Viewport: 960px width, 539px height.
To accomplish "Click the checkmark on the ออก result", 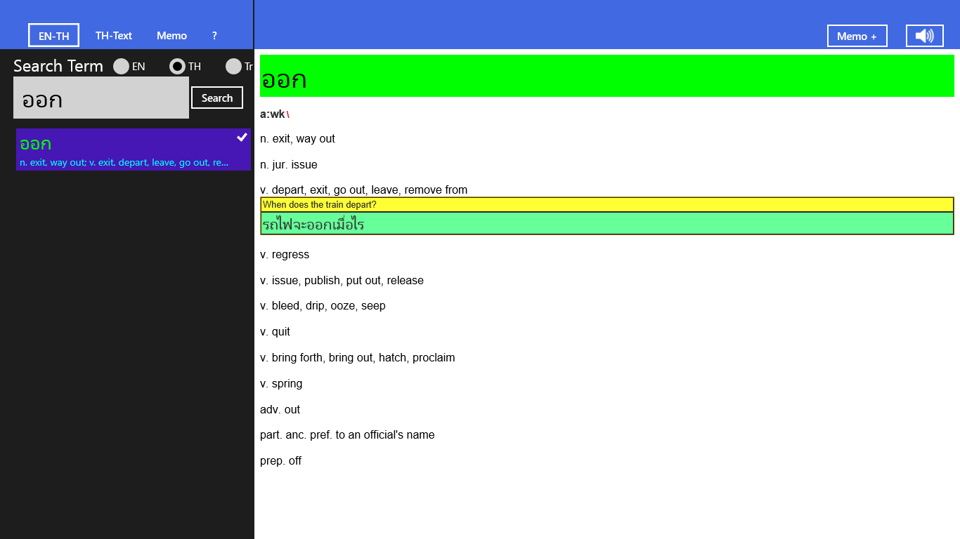I will 242,137.
